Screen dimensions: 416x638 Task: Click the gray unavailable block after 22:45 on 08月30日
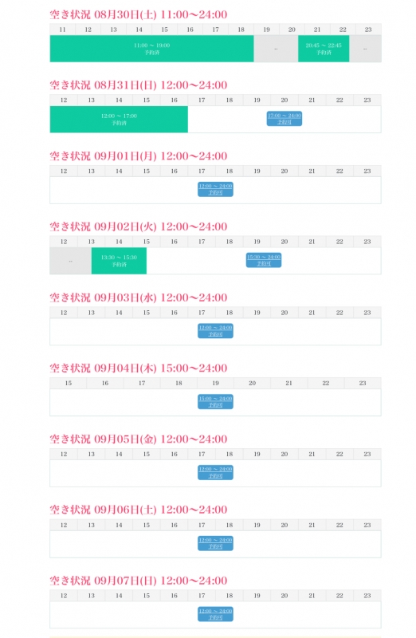[x=365, y=49]
